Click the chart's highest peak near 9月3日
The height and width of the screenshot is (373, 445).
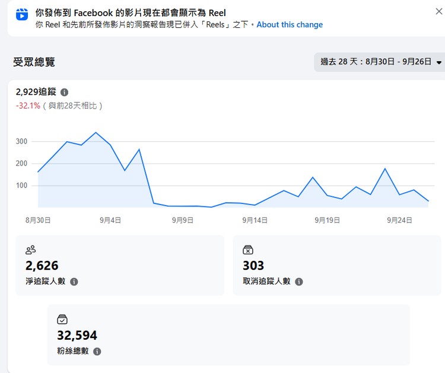96,132
